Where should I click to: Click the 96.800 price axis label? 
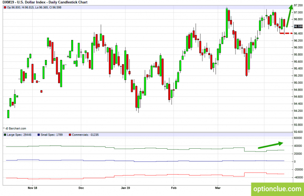click(298, 20)
